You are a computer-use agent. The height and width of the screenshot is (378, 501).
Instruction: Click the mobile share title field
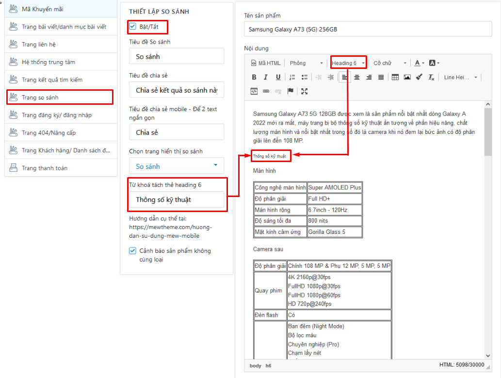click(x=177, y=132)
